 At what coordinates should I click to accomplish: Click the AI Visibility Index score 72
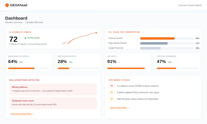tap(13, 39)
